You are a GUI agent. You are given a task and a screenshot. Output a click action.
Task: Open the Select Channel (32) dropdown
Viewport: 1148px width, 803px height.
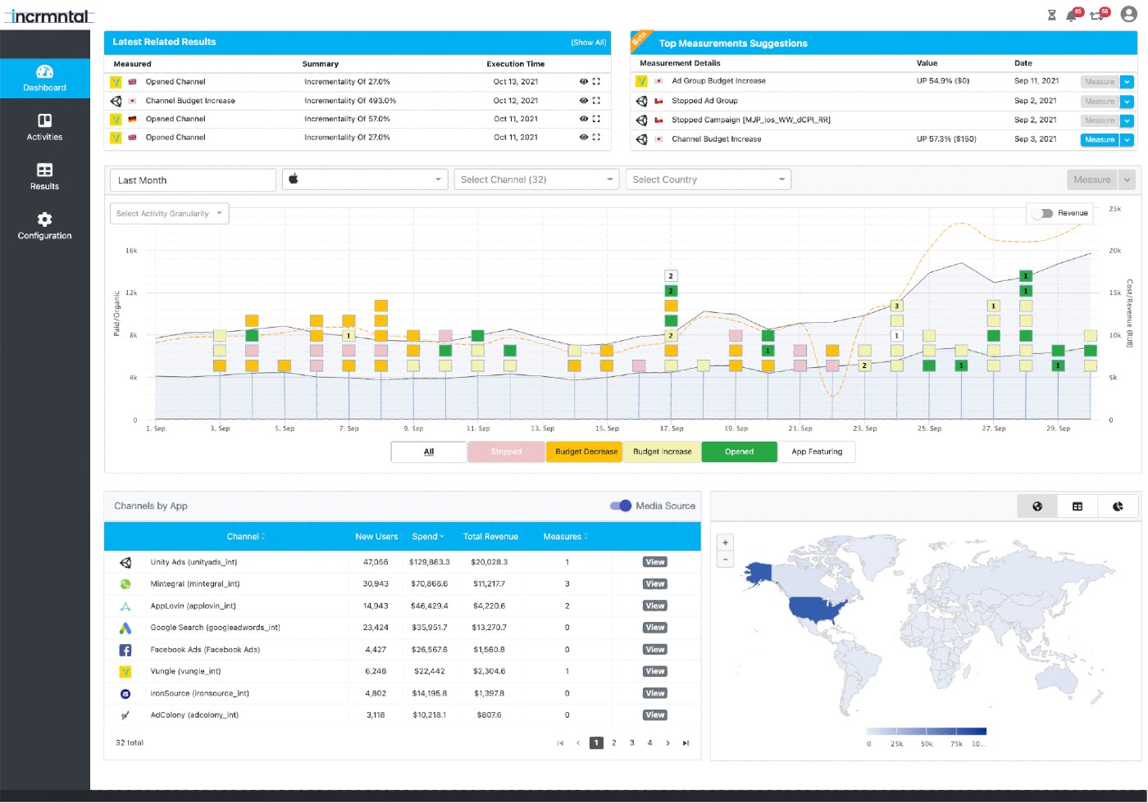tap(536, 179)
